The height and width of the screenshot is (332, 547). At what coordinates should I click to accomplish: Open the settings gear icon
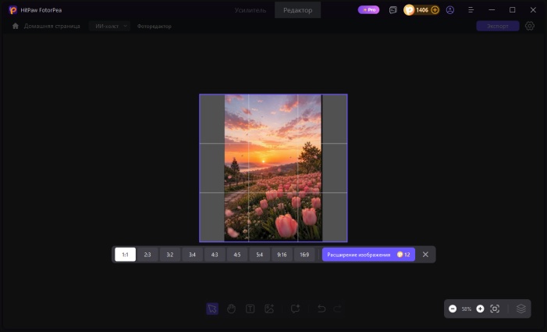point(530,26)
